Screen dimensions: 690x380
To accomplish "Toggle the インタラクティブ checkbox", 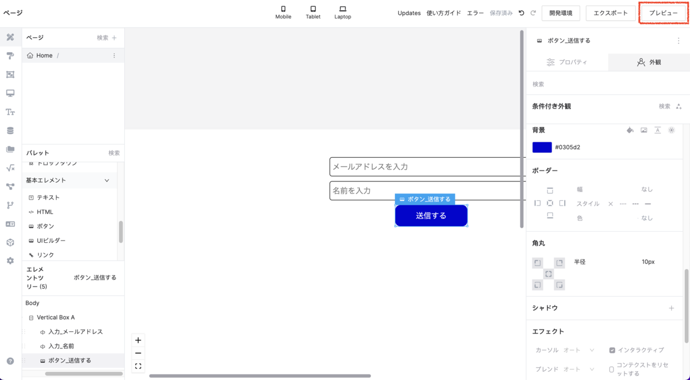I will pos(612,350).
